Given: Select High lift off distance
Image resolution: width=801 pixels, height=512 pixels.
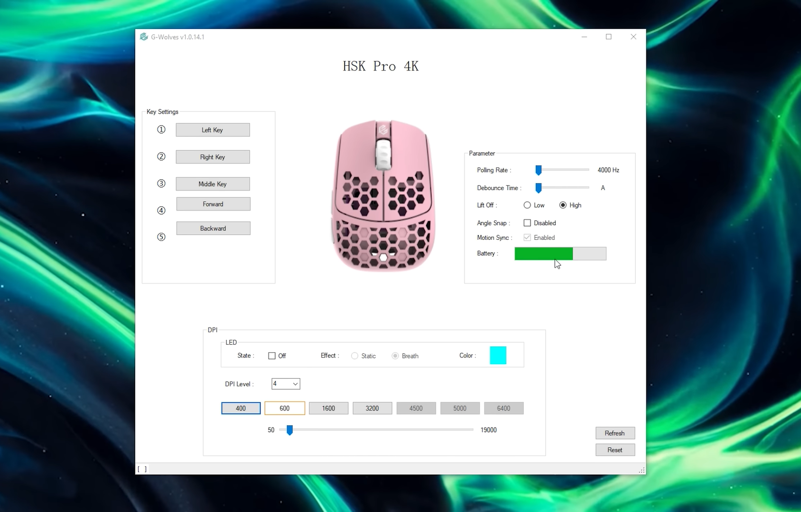Looking at the screenshot, I should tap(563, 205).
